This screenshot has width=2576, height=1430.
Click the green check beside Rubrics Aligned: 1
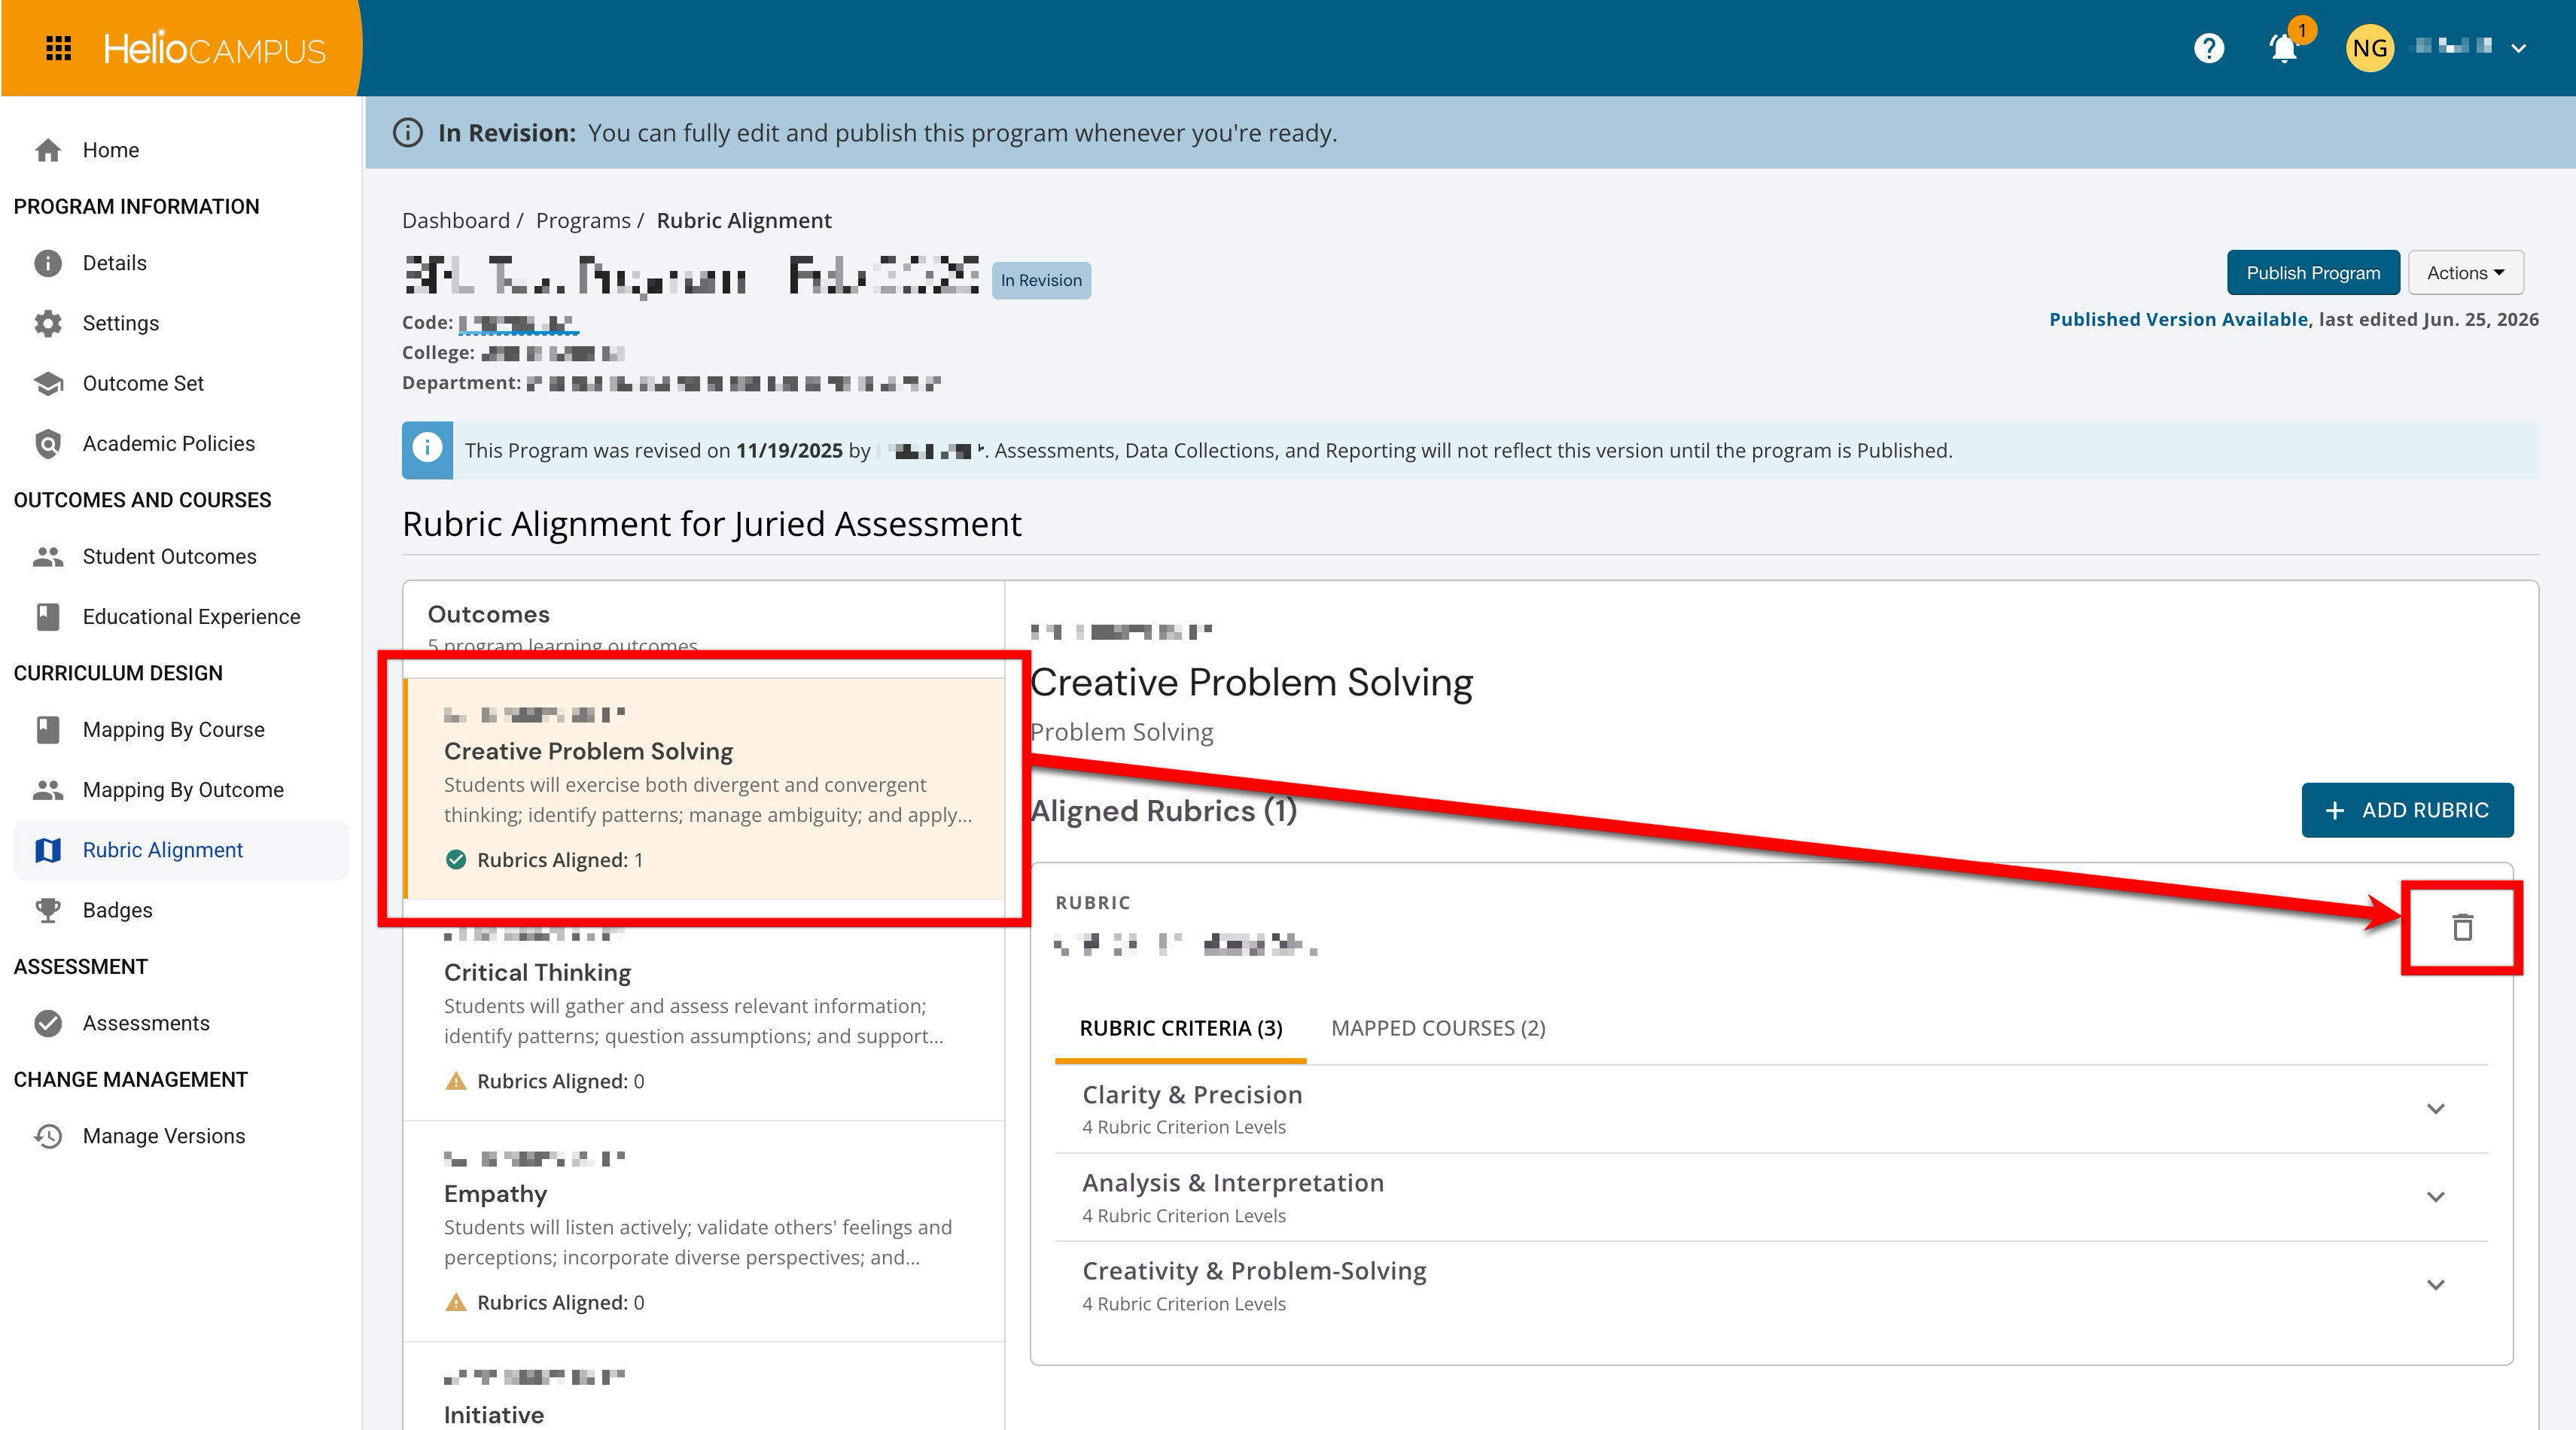[x=456, y=860]
